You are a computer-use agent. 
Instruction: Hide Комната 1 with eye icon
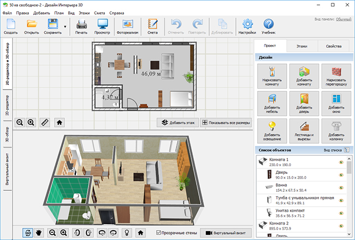[341, 162]
